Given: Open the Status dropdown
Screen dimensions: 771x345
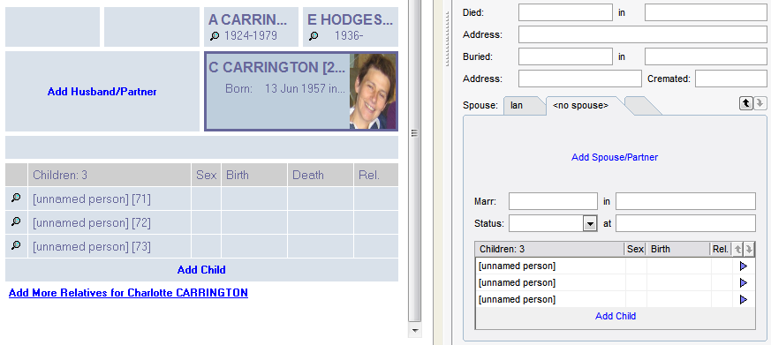Looking at the screenshot, I should 590,223.
